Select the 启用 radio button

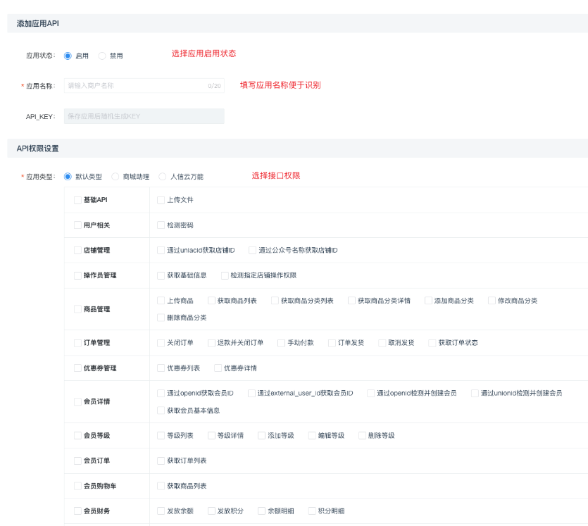(68, 56)
